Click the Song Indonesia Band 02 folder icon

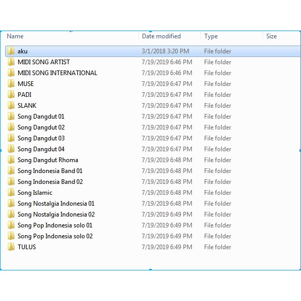[x=11, y=182]
